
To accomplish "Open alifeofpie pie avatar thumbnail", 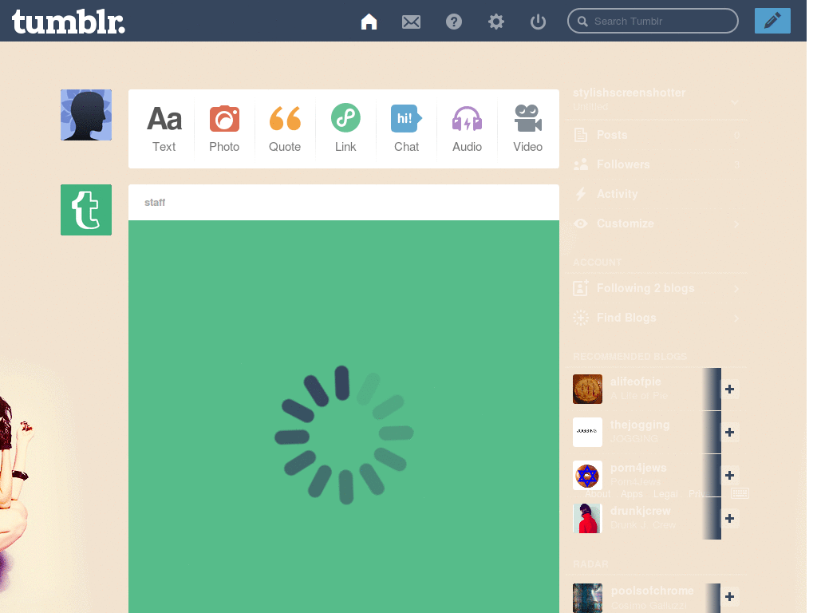I will click(x=587, y=389).
